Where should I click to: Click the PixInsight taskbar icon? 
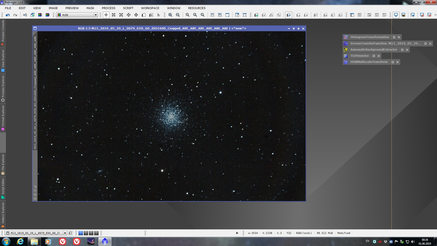pyautogui.click(x=105, y=242)
